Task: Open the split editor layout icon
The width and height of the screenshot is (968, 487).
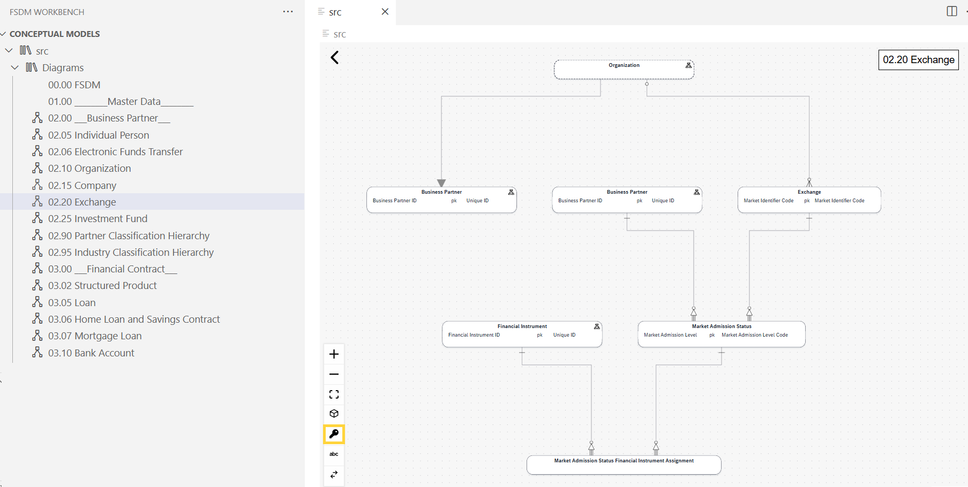Action: coord(951,11)
